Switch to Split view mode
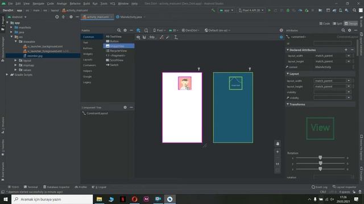This screenshot has height=204, width=364. pos(337,24)
